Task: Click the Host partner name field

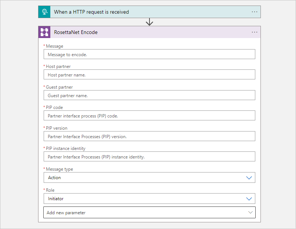Action: pos(149,75)
